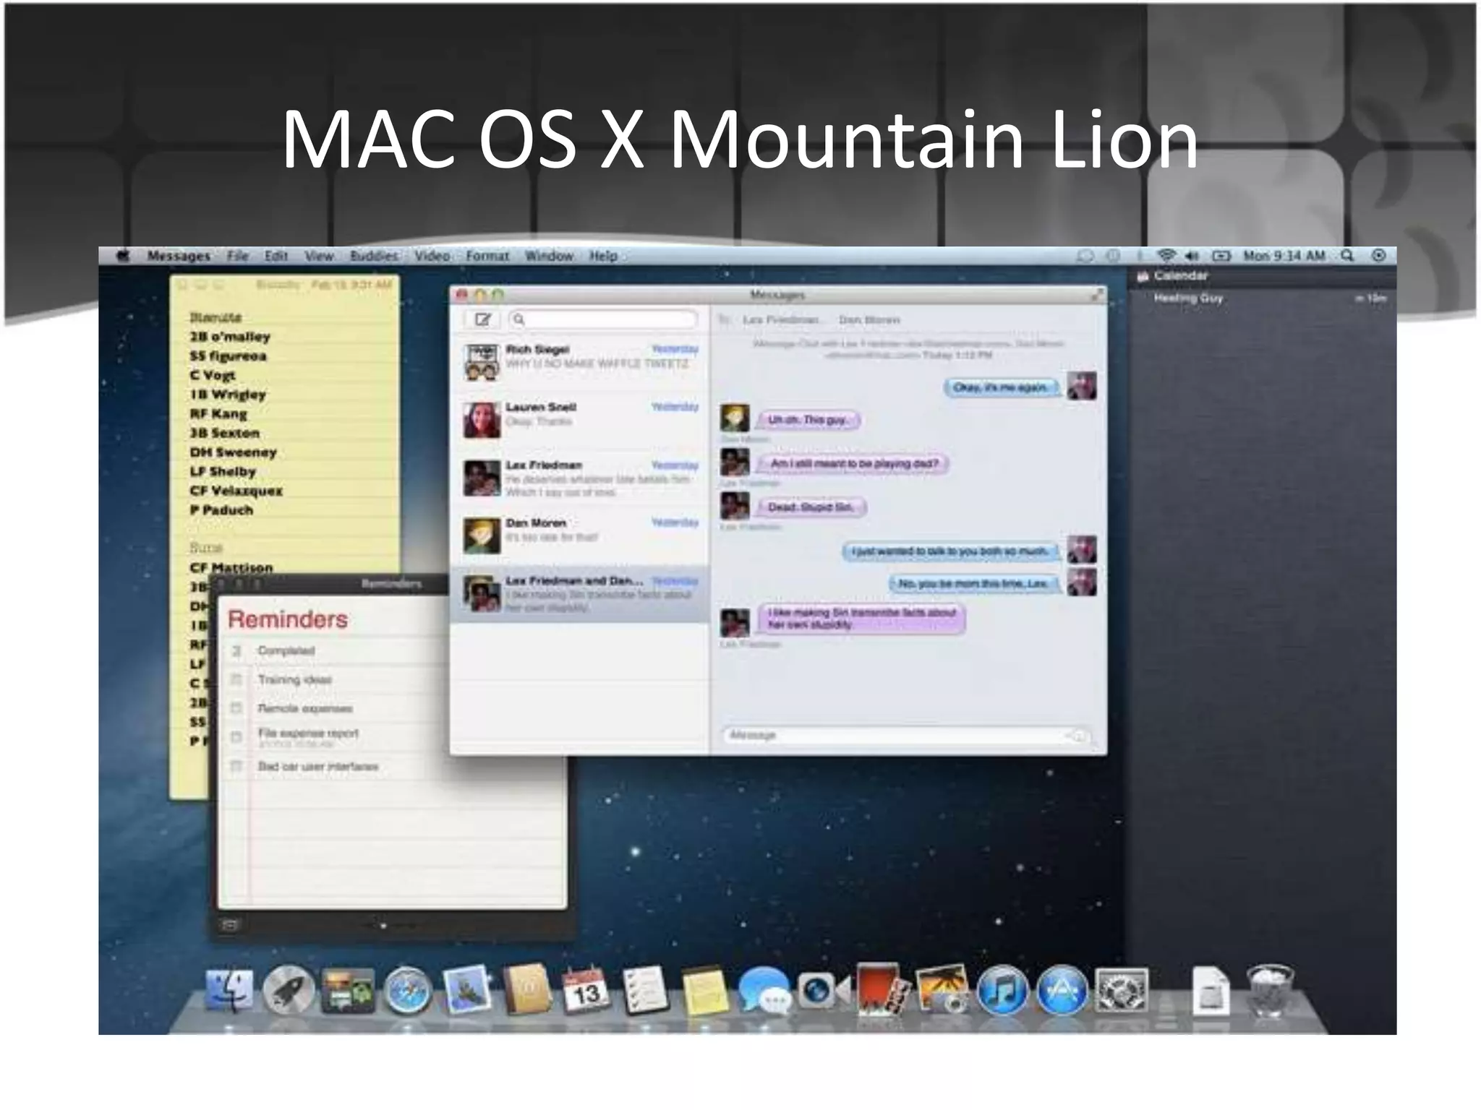Click 'C Vogt' line in Notes
Screen dimensions: 1481x1110
coord(213,375)
